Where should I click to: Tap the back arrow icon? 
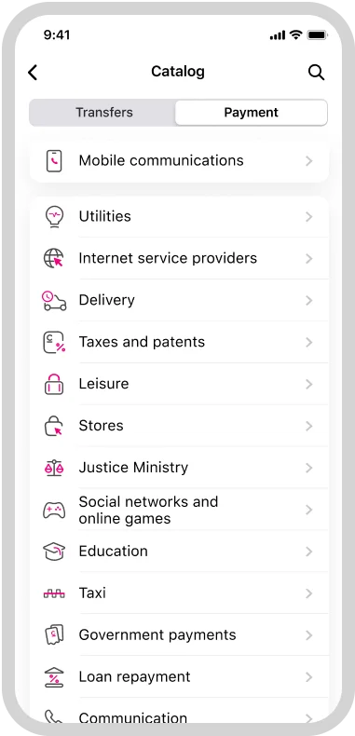click(x=33, y=73)
